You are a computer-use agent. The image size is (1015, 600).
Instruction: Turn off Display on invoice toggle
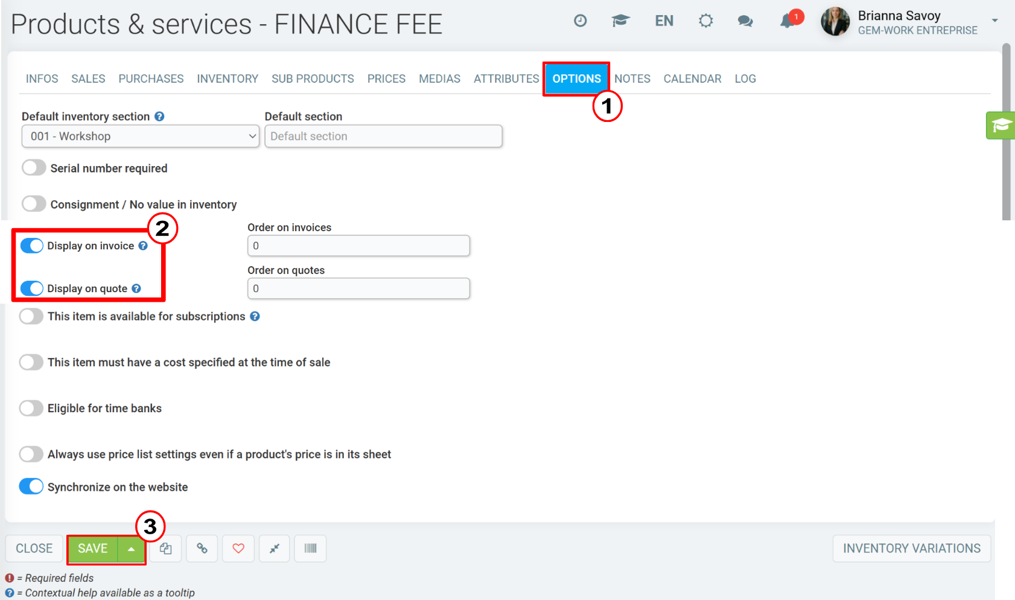pyautogui.click(x=32, y=246)
